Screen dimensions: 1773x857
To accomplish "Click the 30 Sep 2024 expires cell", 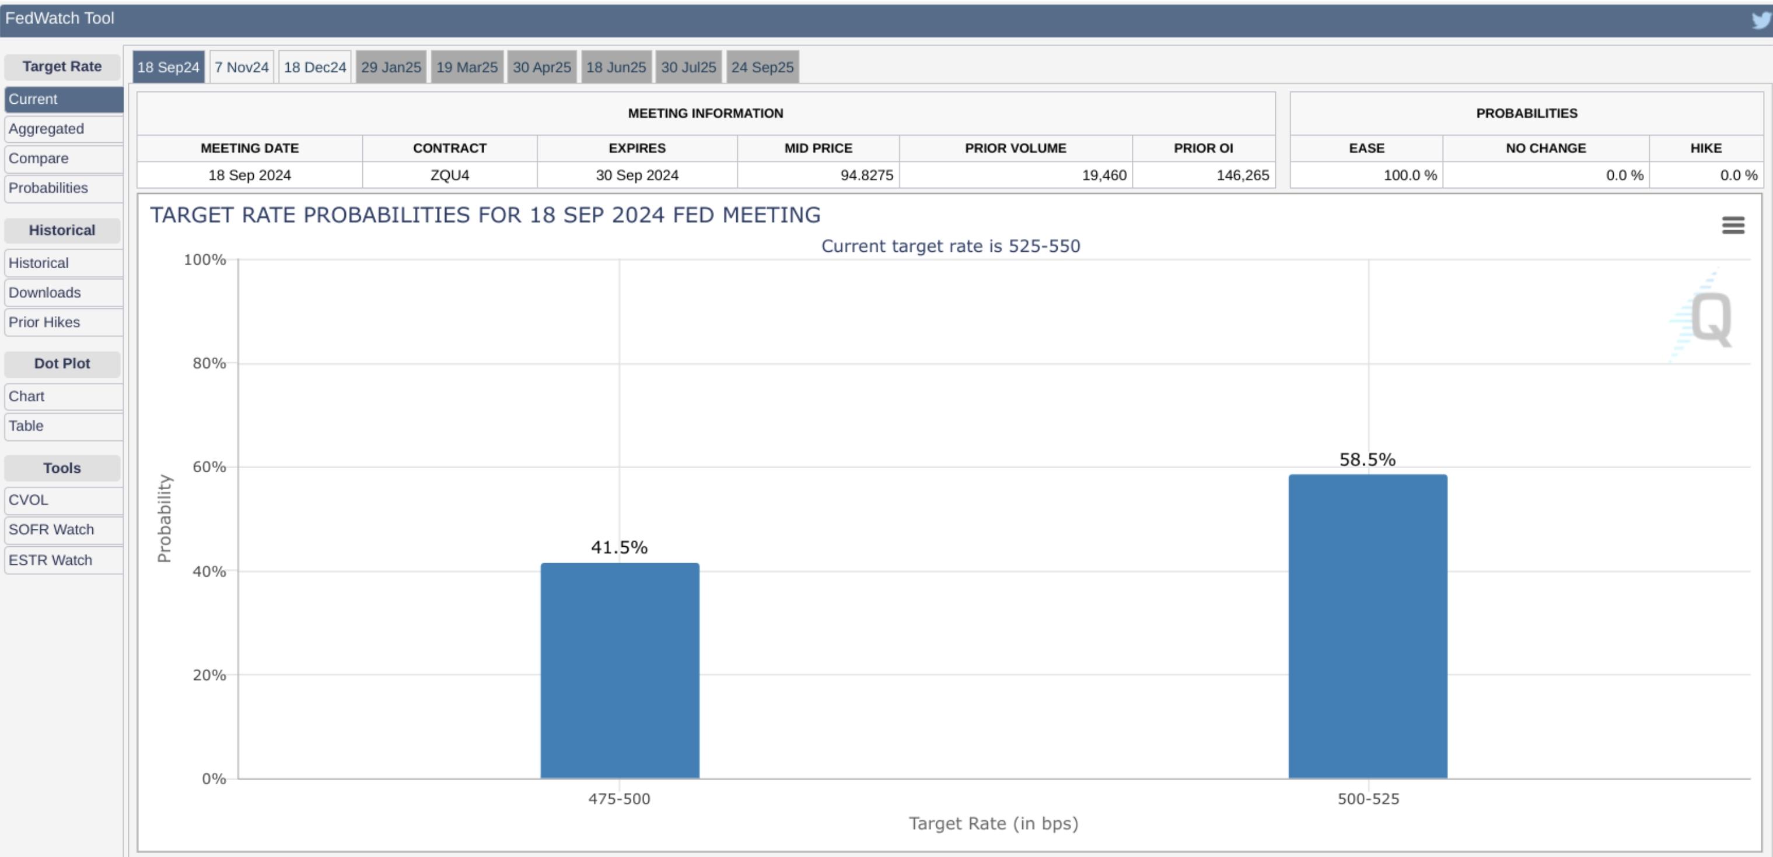I will [637, 175].
